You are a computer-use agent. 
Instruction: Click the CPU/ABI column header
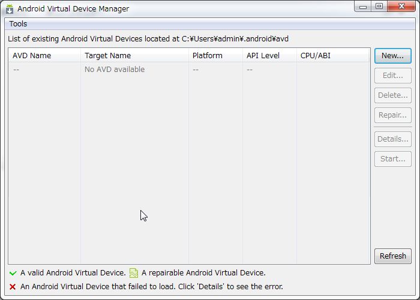click(333, 55)
